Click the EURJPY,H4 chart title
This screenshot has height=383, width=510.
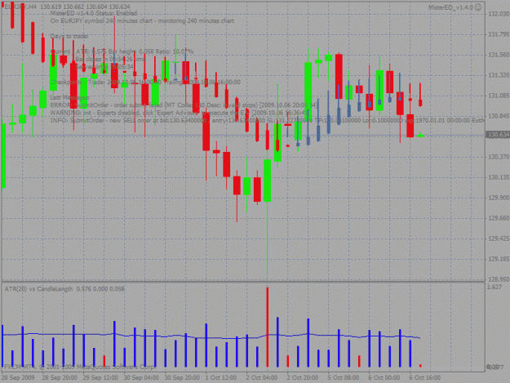click(x=20, y=7)
